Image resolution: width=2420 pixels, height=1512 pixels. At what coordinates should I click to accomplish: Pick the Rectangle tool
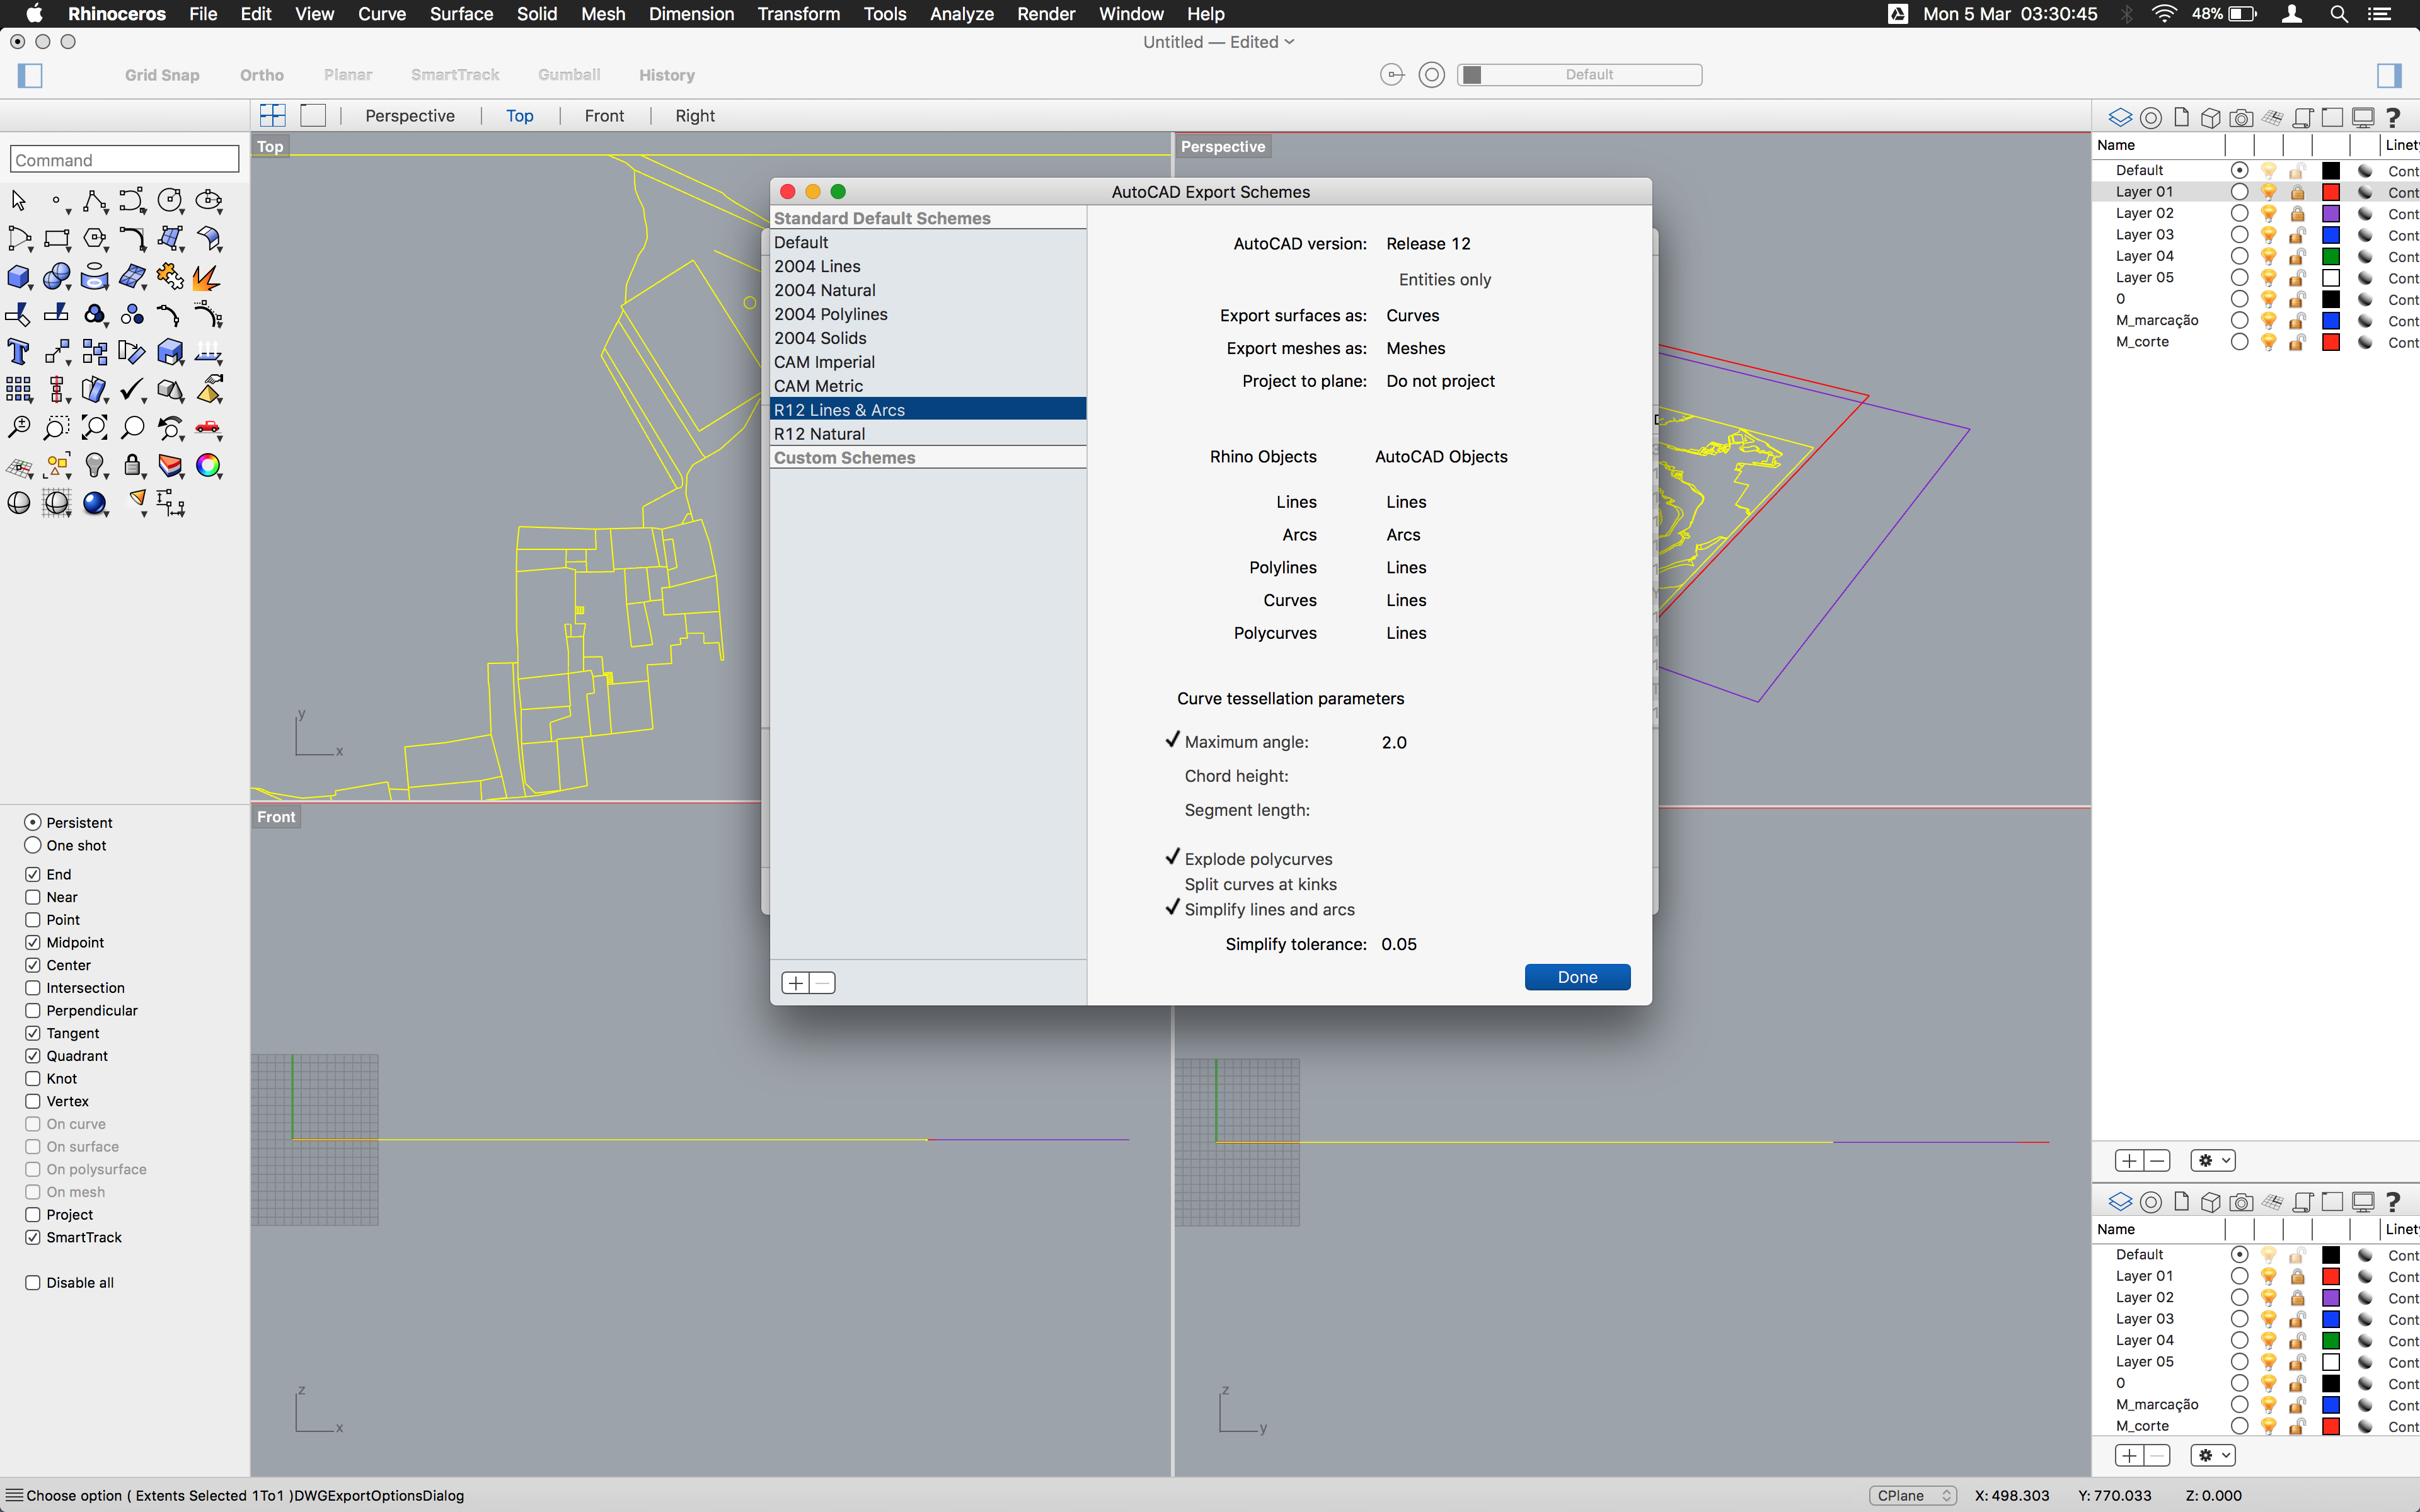[57, 239]
